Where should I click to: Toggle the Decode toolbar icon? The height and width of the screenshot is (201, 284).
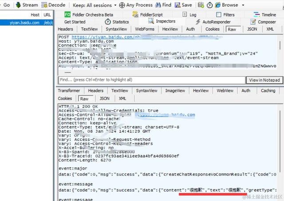click(44, 5)
